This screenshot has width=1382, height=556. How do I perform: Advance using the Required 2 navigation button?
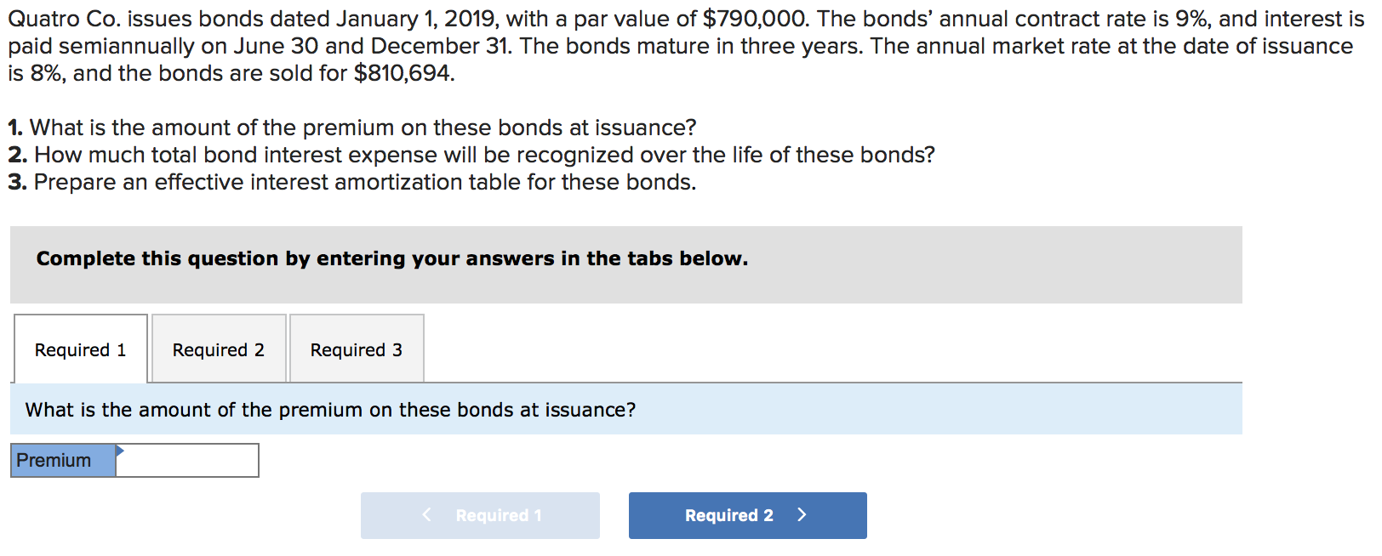pyautogui.click(x=746, y=515)
